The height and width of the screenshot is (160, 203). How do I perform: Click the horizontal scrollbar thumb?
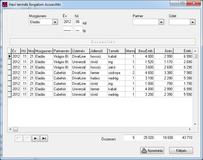coord(16,129)
